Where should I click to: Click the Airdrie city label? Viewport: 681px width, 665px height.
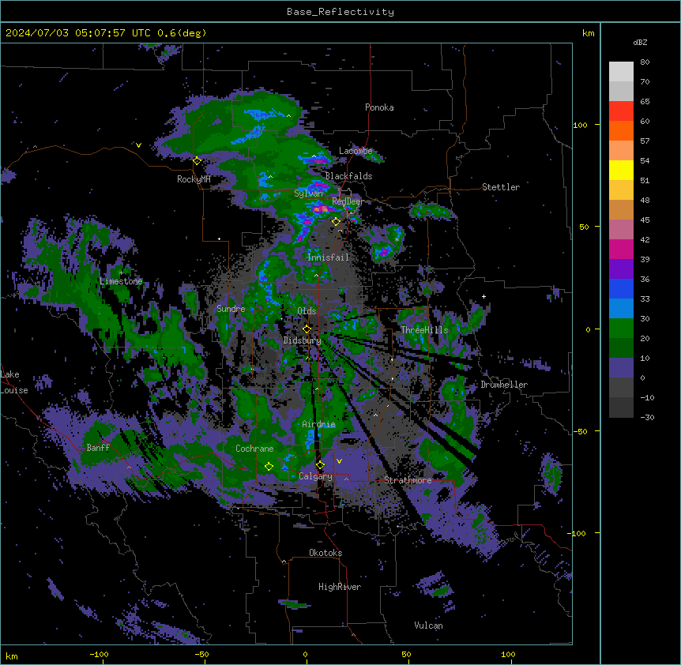coord(318,424)
